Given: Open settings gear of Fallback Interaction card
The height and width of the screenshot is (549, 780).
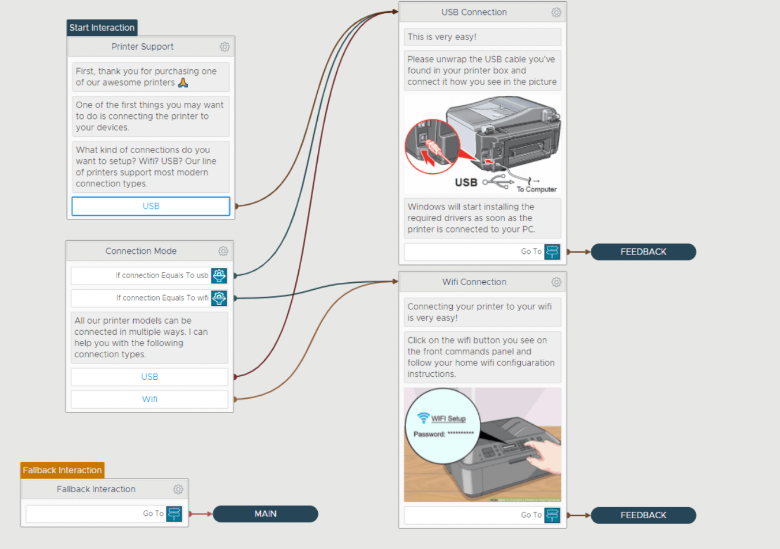Looking at the screenshot, I should pos(178,489).
